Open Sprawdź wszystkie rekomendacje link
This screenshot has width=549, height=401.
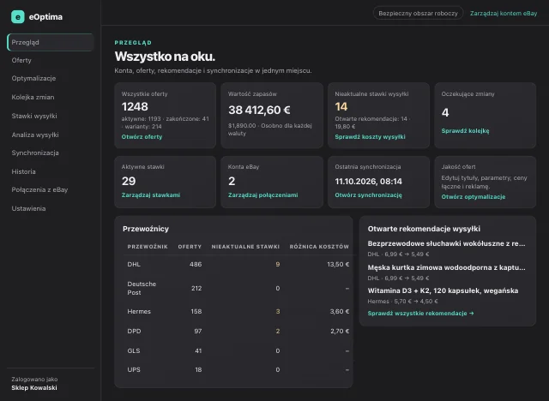[x=420, y=314]
